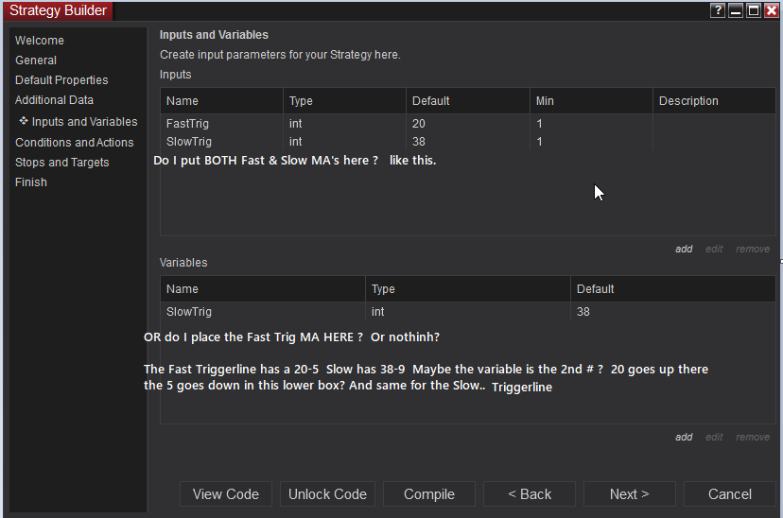
Task: Open Stops and Targets page
Action: point(61,163)
